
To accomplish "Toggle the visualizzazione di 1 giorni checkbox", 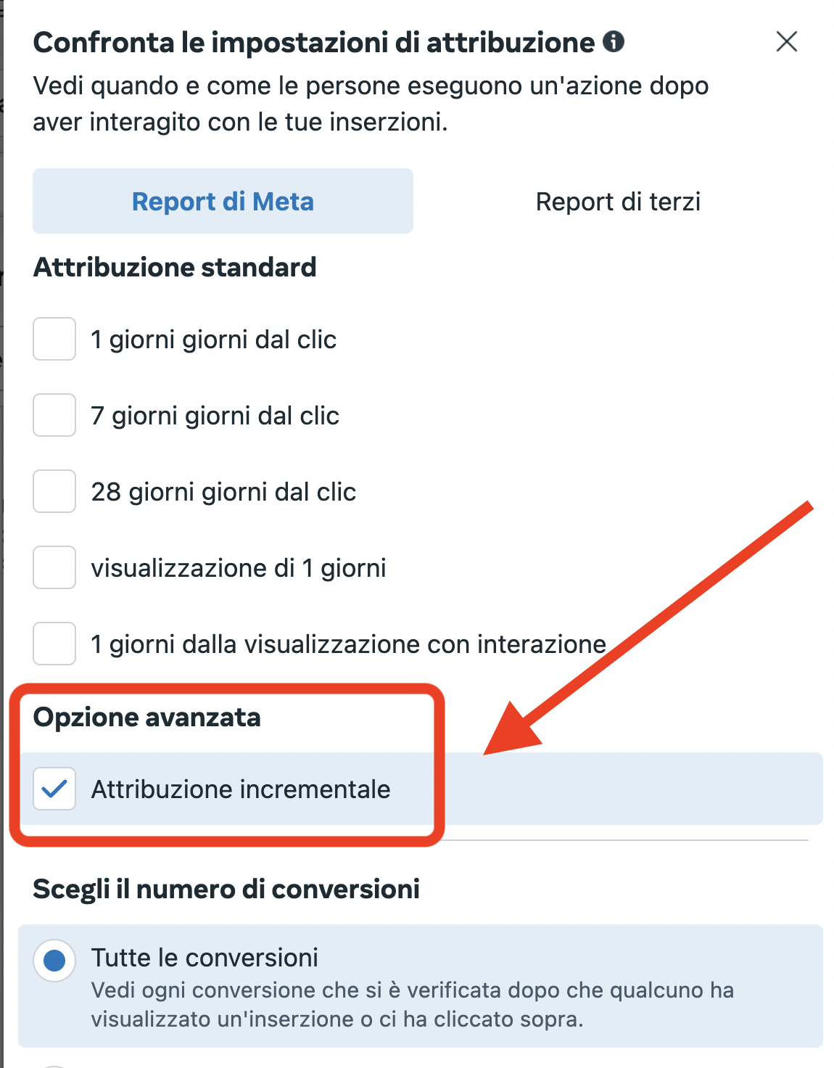I will coord(54,567).
